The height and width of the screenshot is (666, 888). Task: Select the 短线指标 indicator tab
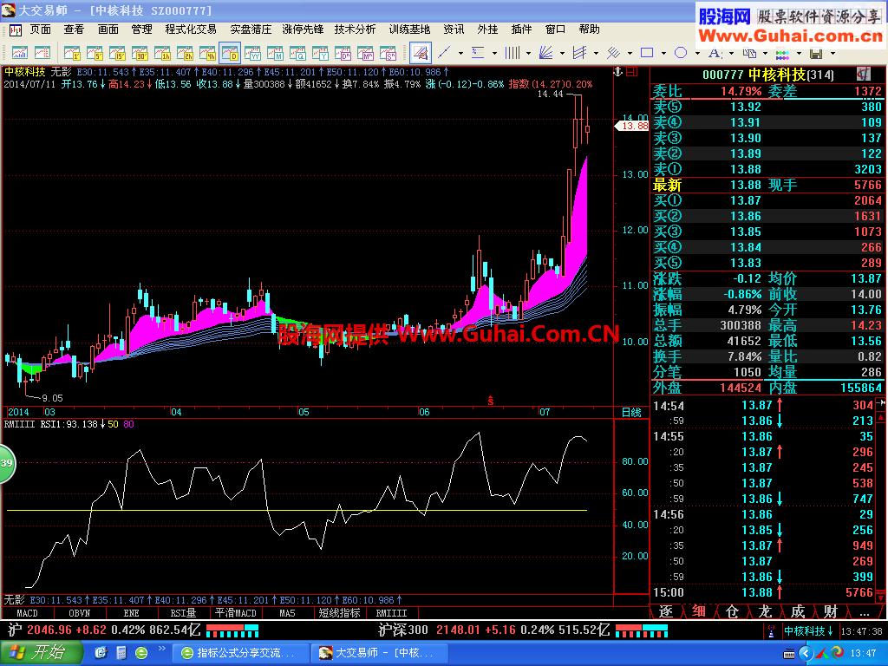[338, 613]
